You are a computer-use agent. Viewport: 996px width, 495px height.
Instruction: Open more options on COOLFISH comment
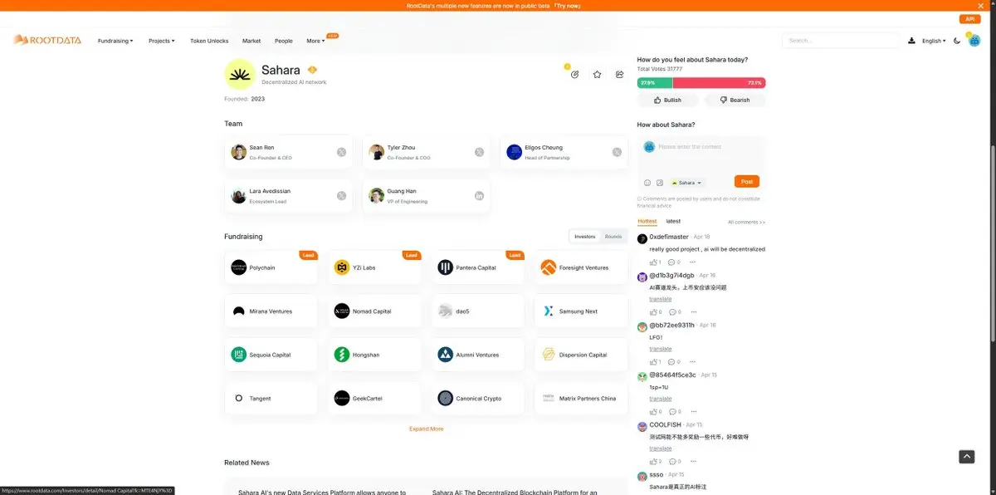tap(693, 462)
